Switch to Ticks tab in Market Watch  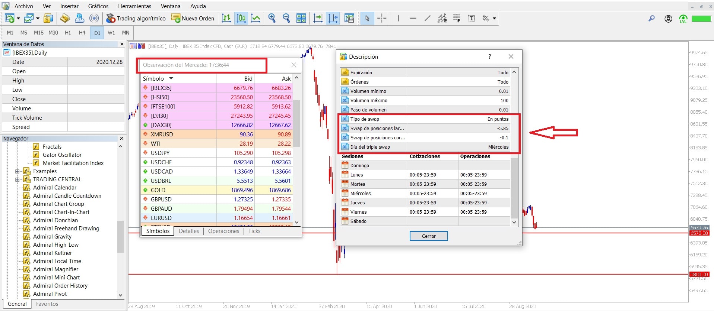point(254,231)
